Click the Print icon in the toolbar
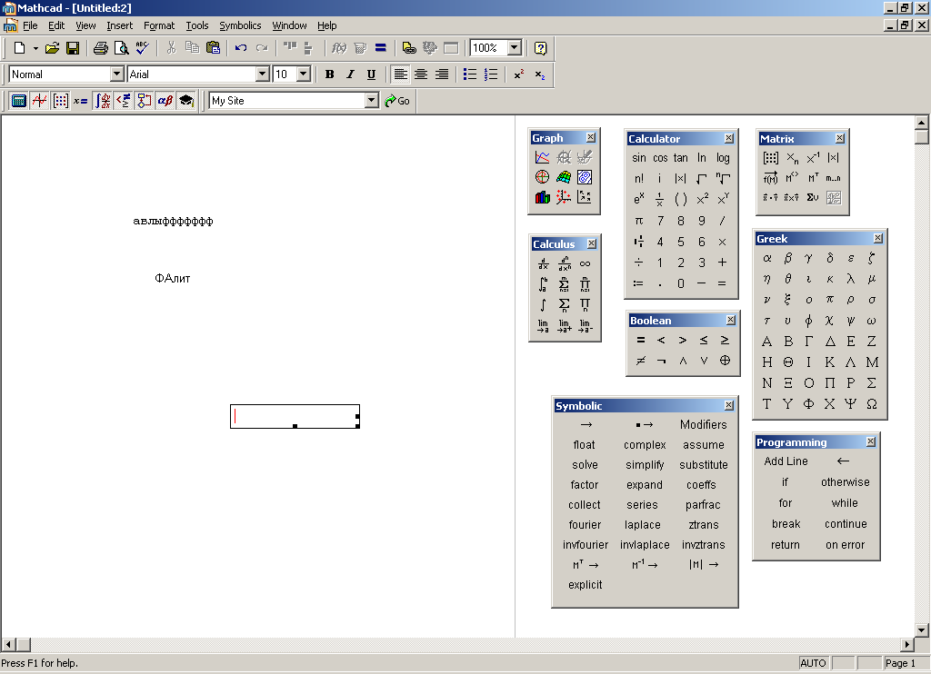This screenshot has width=931, height=674. point(101,48)
